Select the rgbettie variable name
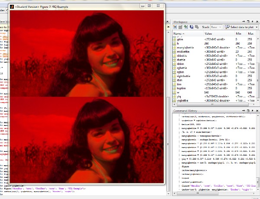 point(182,68)
